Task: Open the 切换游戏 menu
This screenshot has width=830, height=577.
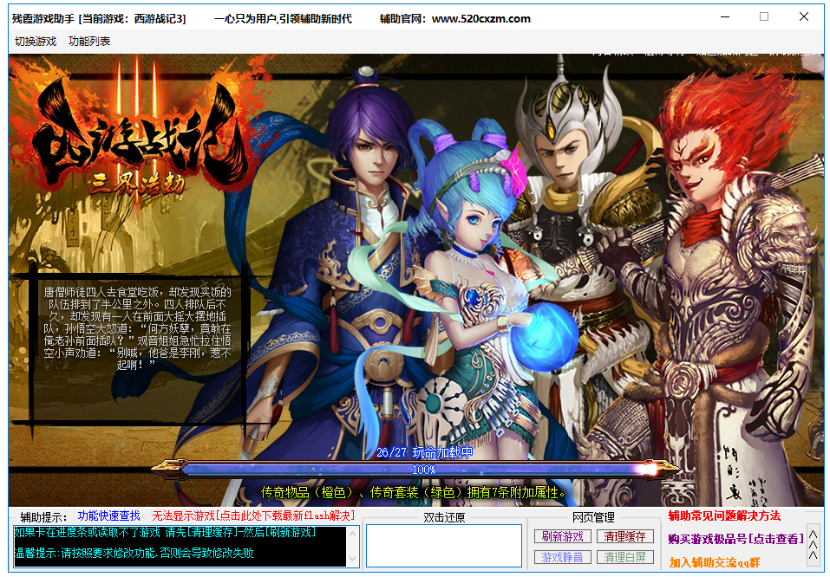Action: (36, 42)
